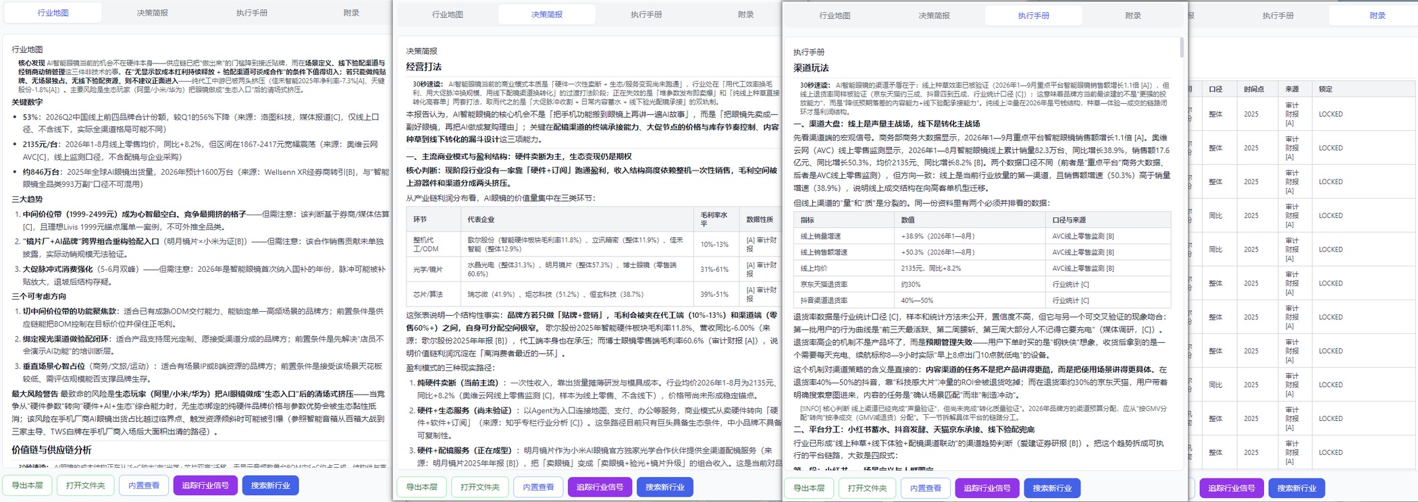1418x502 pixels.
Task: Go to 决策简报 tab in the 执行手册 window
Action: tap(934, 16)
